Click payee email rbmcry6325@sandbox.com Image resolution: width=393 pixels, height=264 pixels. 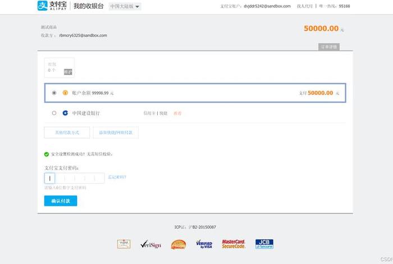[x=83, y=35]
